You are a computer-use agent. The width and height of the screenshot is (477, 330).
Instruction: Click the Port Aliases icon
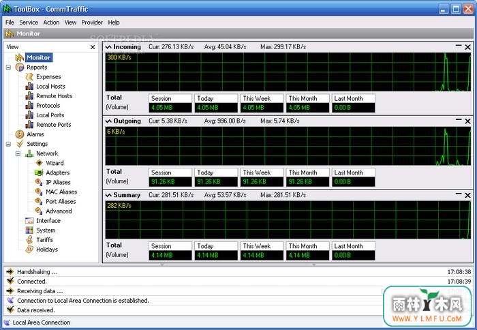point(39,201)
